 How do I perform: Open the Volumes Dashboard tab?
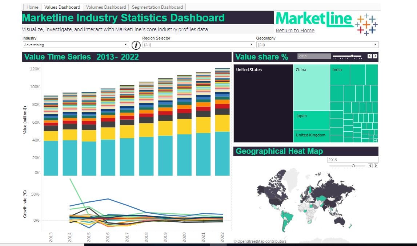tap(106, 7)
